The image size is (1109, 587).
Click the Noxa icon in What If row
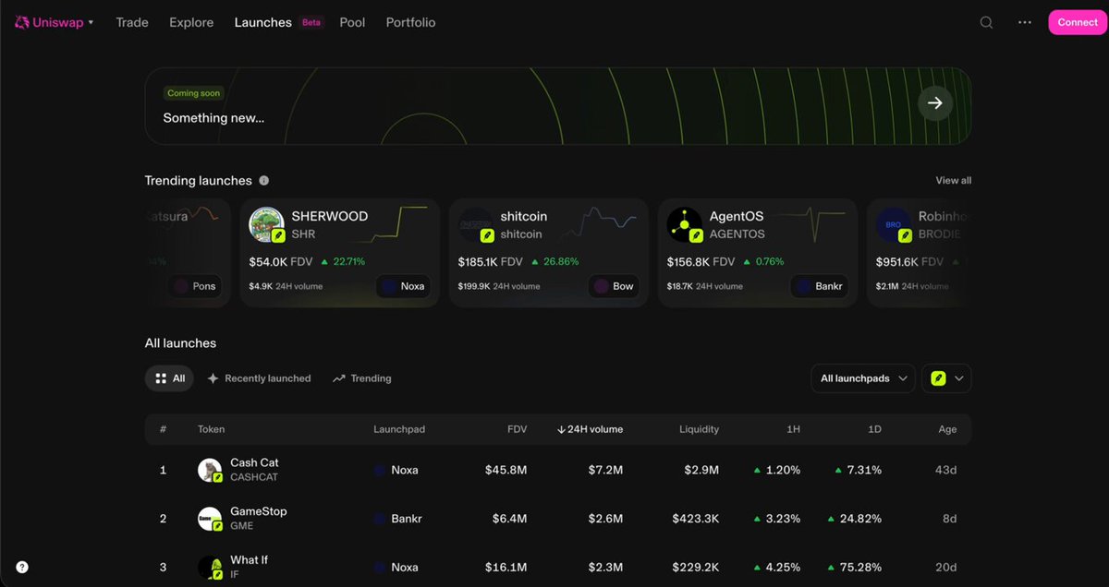click(379, 568)
